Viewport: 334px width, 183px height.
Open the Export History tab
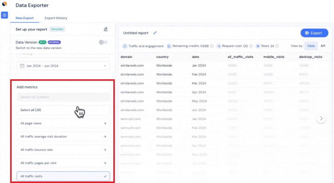(x=56, y=18)
